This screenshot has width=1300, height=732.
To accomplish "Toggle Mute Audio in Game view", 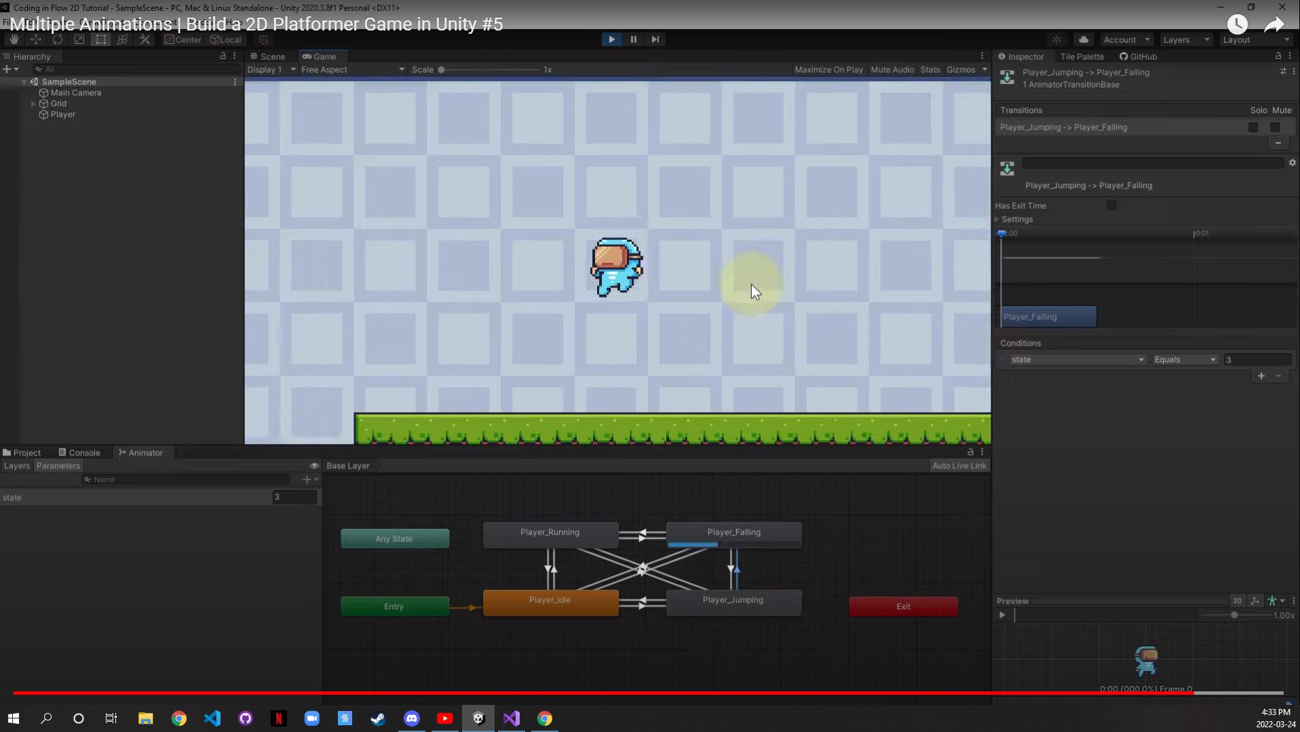I will 892,70.
